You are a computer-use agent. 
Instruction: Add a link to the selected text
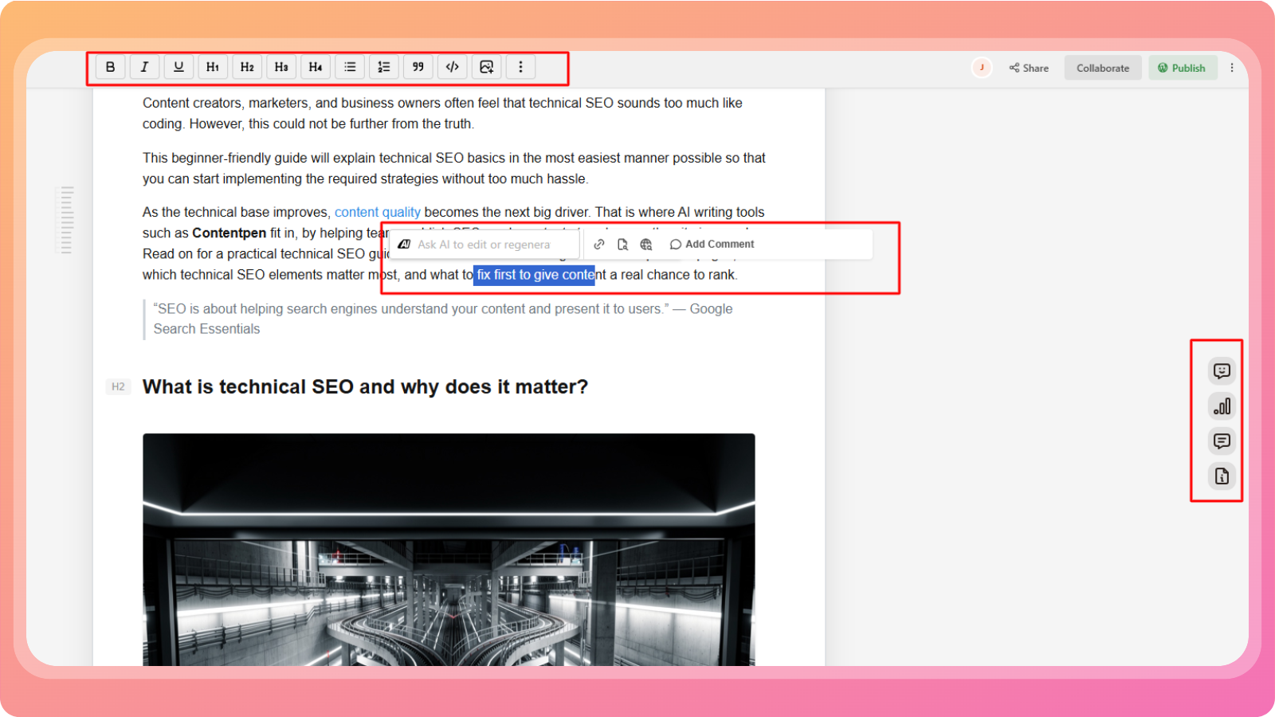(x=599, y=245)
